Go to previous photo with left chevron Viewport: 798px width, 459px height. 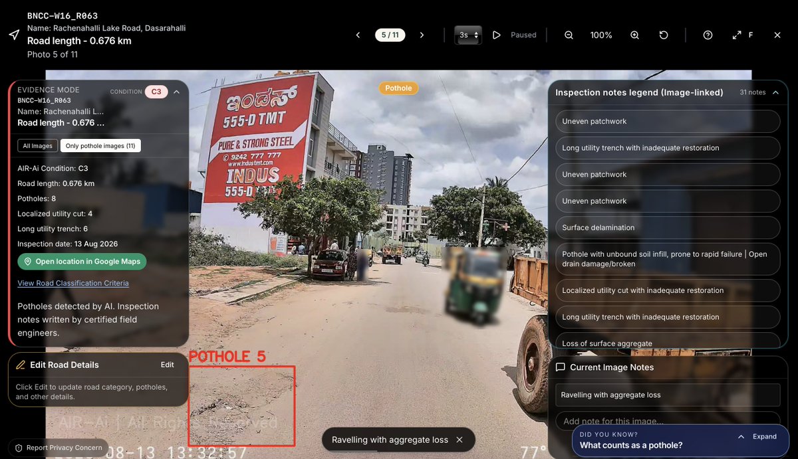pyautogui.click(x=358, y=35)
